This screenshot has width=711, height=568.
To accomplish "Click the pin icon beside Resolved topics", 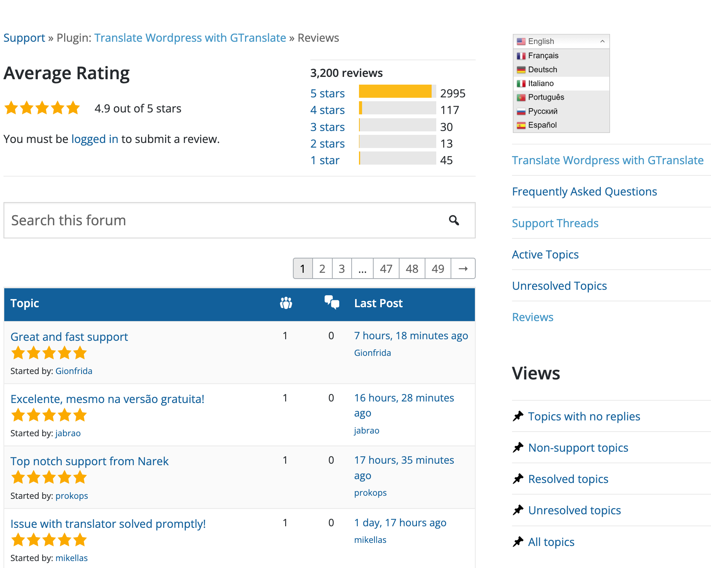I will point(518,479).
